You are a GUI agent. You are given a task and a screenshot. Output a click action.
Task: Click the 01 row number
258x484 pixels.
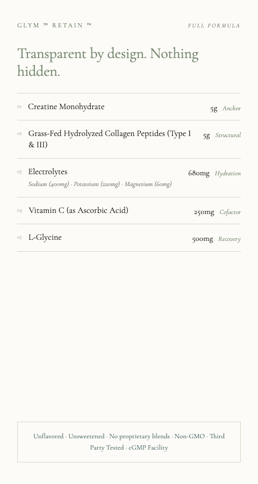click(x=19, y=107)
